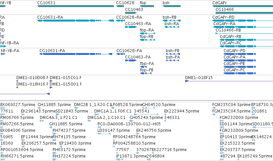Select EST label "RH74237.5prime"
The width and height of the screenshot is (273, 161).
pos(69,130)
